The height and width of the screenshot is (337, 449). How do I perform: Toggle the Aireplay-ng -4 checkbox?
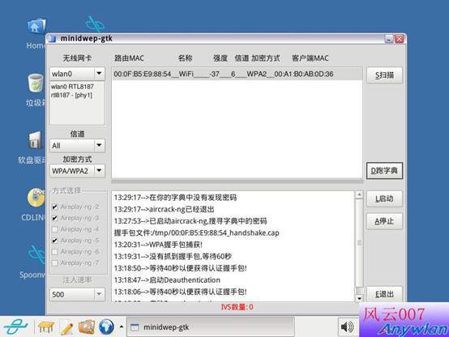(x=55, y=229)
